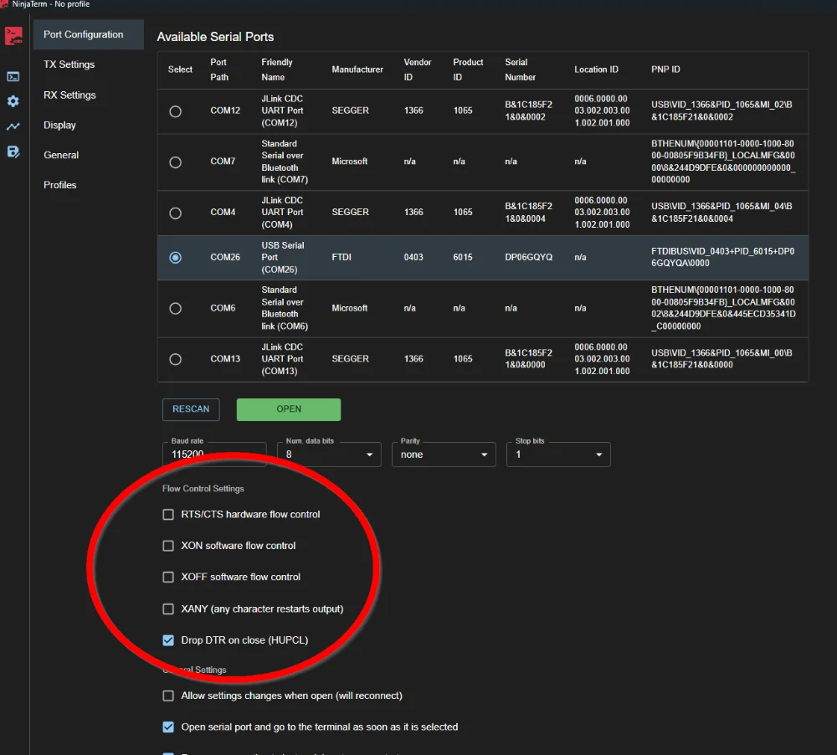This screenshot has width=837, height=755.
Task: Expand the Stop bits dropdown
Action: pos(558,455)
